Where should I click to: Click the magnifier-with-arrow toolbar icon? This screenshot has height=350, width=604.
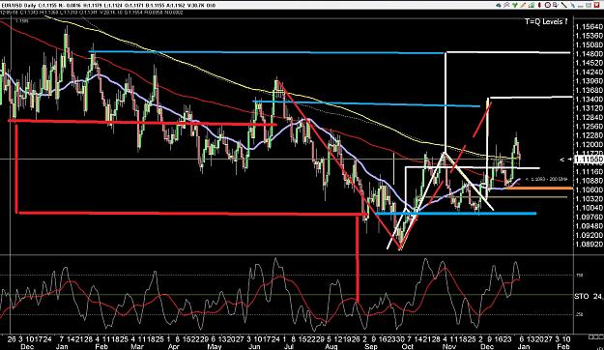[556, 5]
